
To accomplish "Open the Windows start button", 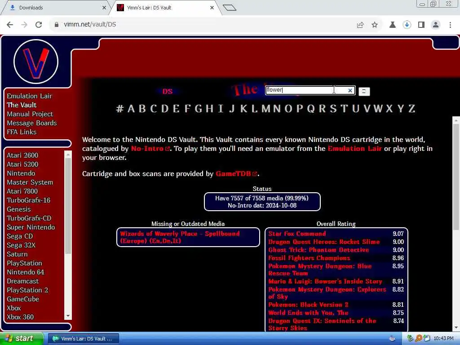I will [21, 339].
